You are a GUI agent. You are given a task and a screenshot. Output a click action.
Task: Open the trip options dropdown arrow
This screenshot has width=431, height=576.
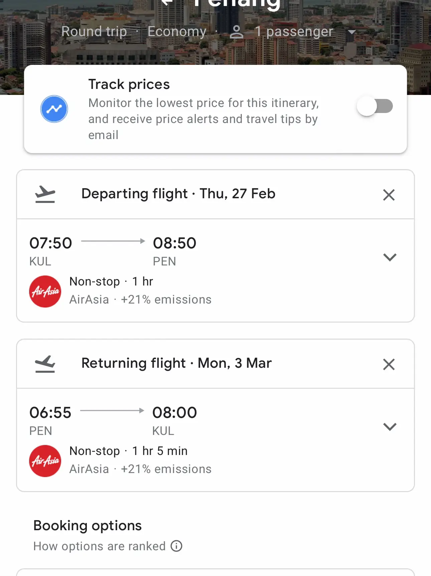[352, 32]
